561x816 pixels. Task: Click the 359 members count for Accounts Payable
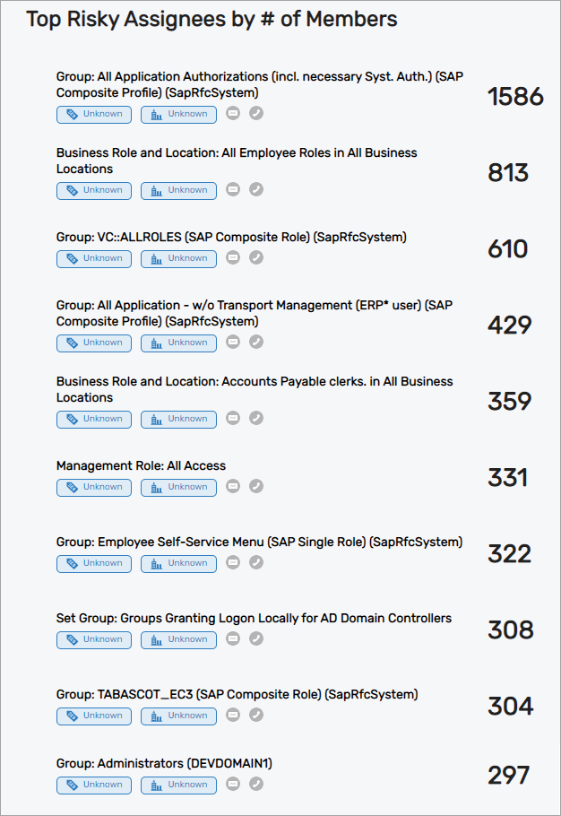[510, 401]
